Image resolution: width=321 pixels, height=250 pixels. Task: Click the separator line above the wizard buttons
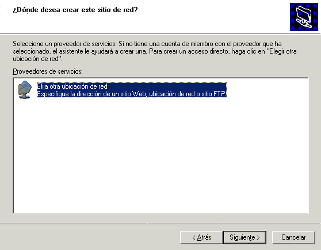point(160,224)
